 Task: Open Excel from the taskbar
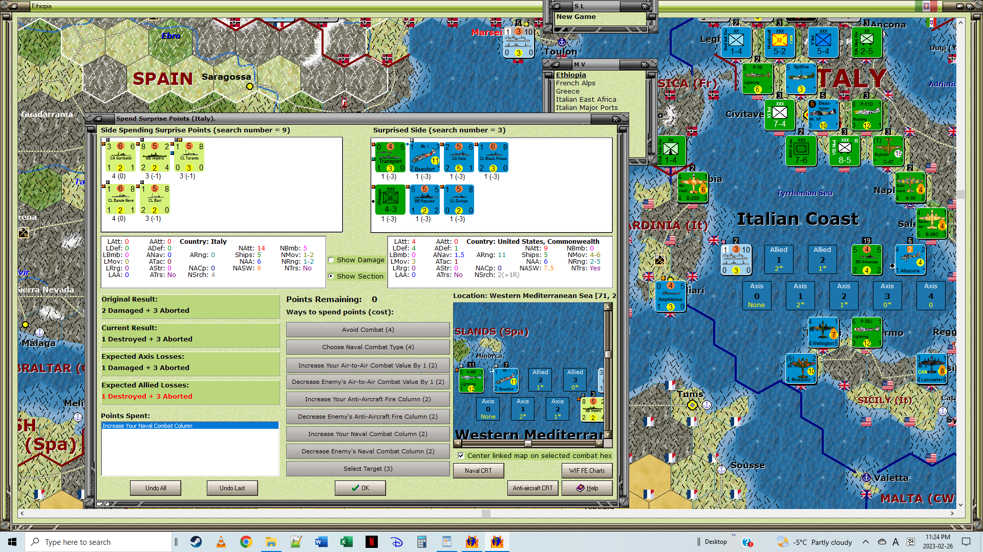tap(346, 542)
